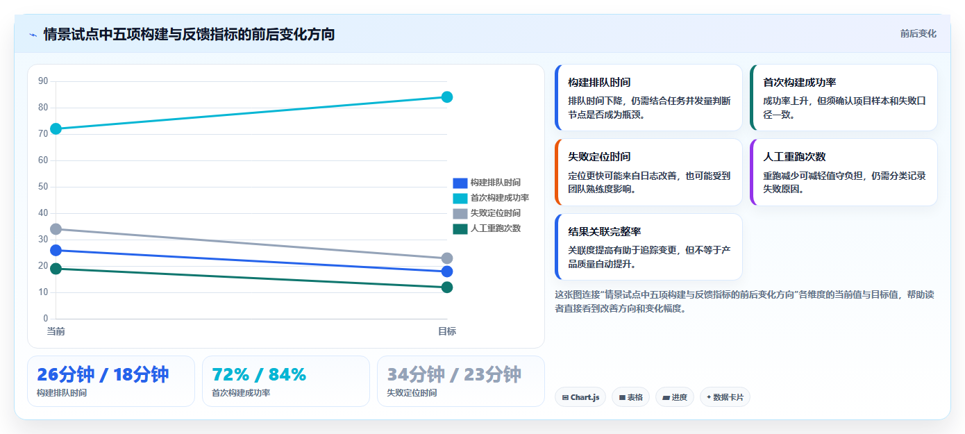Select the gray 失败定位时间 point at 目标

(x=447, y=258)
